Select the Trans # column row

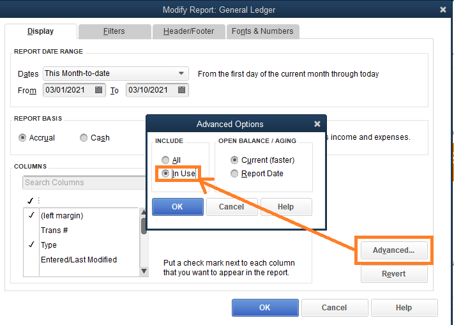[81, 231]
